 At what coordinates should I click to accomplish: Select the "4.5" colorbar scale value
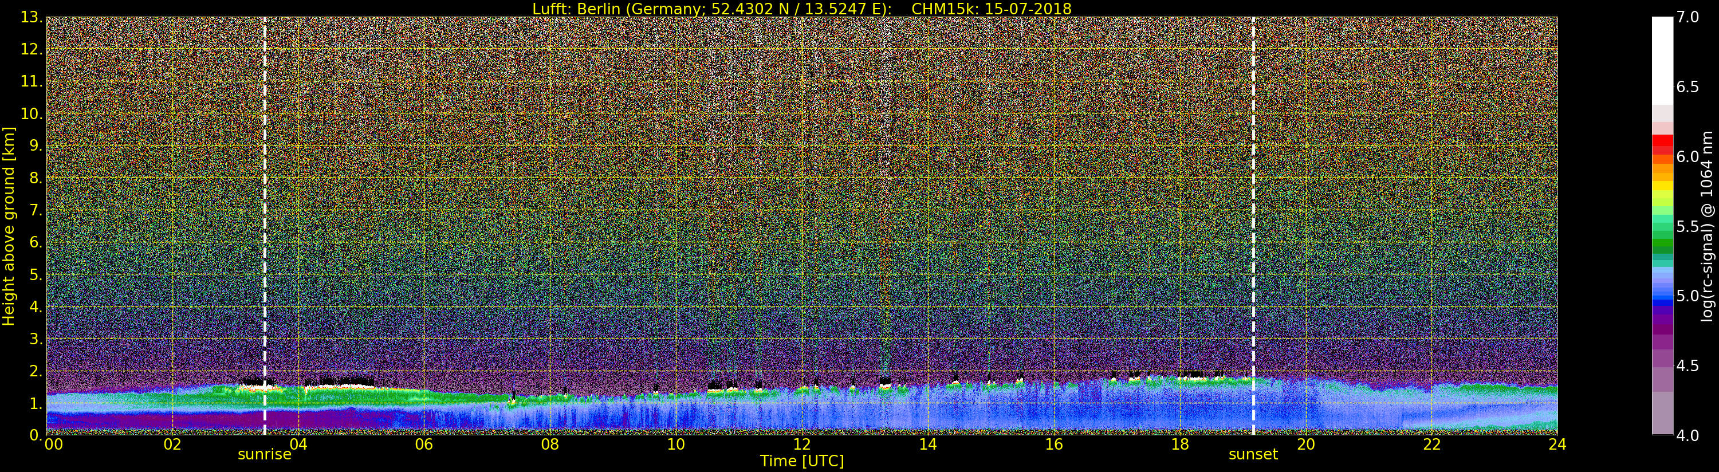(1687, 366)
